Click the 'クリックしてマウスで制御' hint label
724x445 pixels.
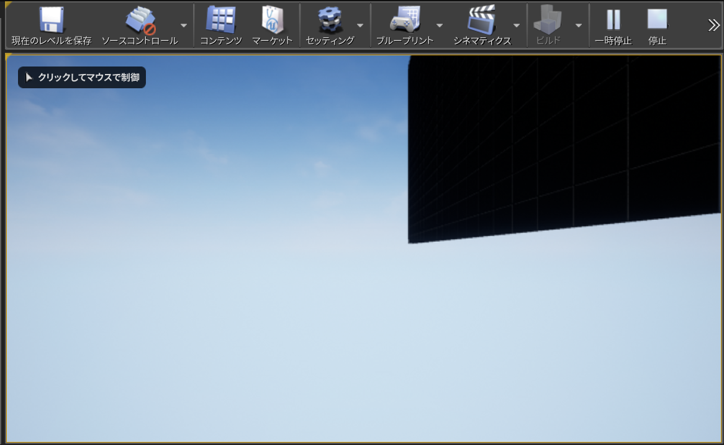(82, 78)
